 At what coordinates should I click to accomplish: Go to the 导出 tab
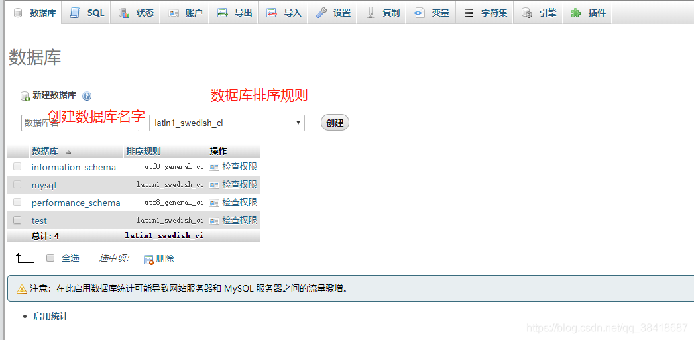click(234, 13)
